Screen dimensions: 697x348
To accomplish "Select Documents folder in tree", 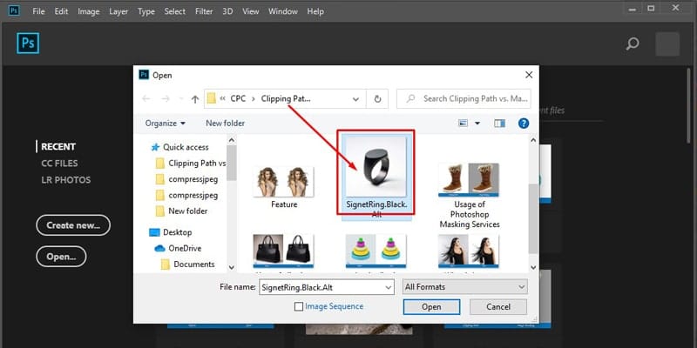I will (188, 264).
